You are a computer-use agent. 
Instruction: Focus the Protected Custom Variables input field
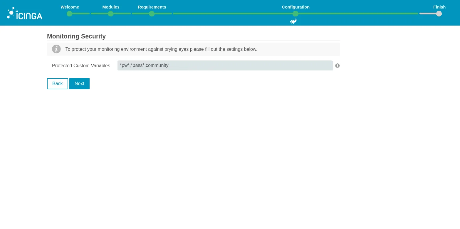225,65
